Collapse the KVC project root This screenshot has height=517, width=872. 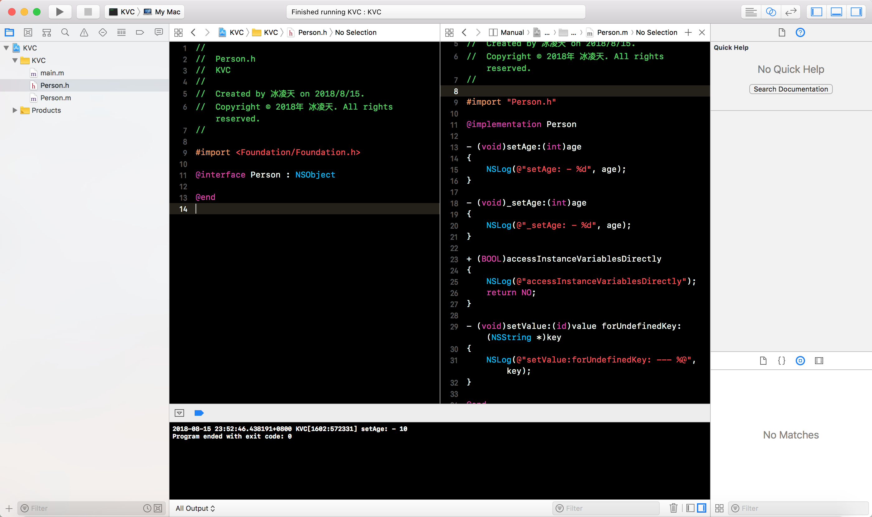[x=6, y=48]
